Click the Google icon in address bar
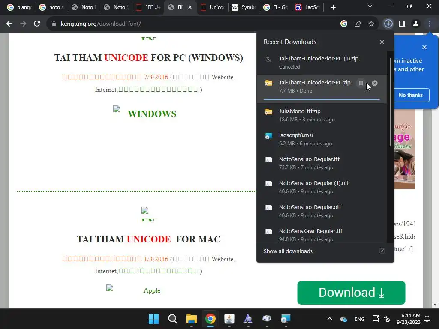Screen dimensions: 439x329 (344, 24)
